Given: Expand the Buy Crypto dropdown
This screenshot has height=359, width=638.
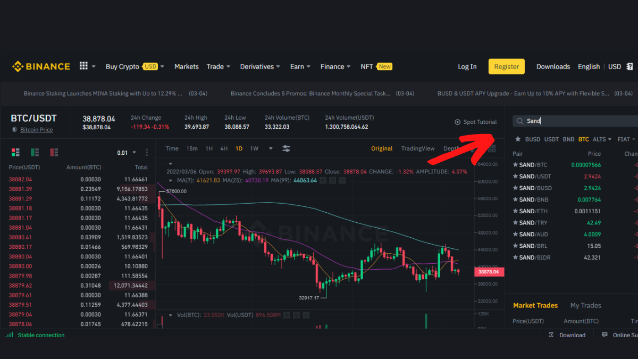Looking at the screenshot, I should [x=162, y=67].
